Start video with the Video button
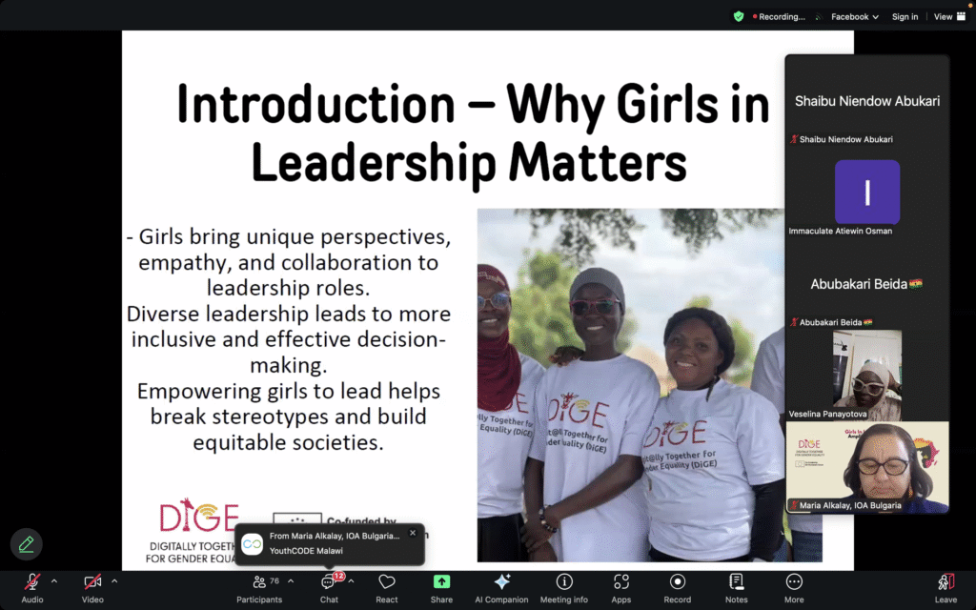This screenshot has width=976, height=610. pos(92,582)
